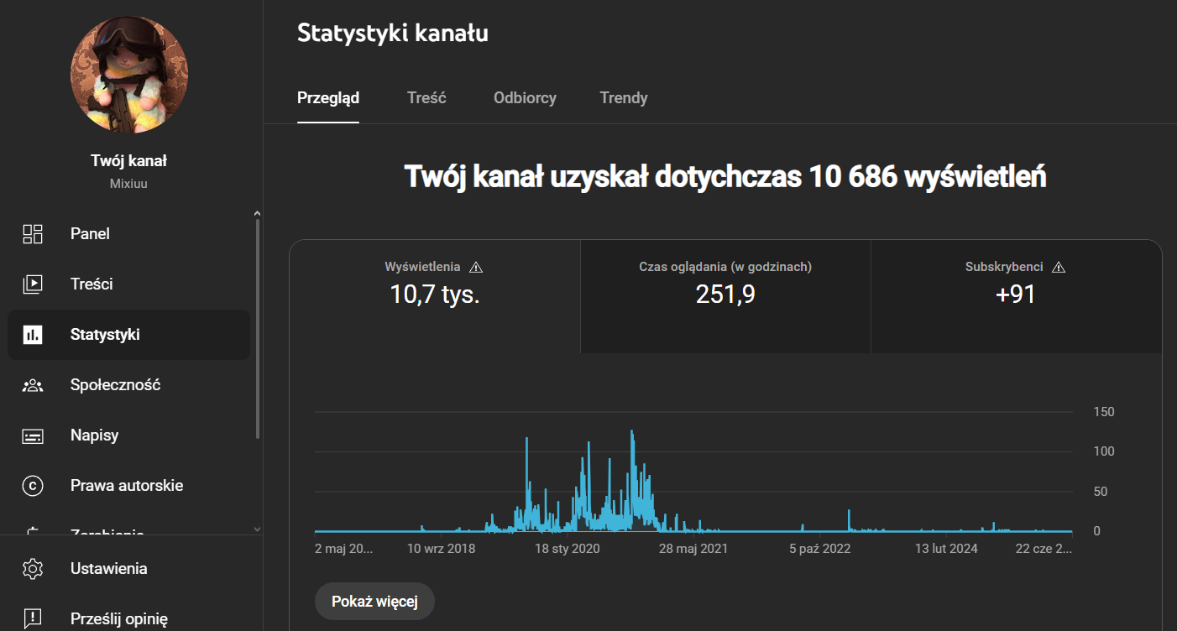The width and height of the screenshot is (1177, 631).
Task: Click the warning triangle next to Wyświetlenia
Action: 476,267
